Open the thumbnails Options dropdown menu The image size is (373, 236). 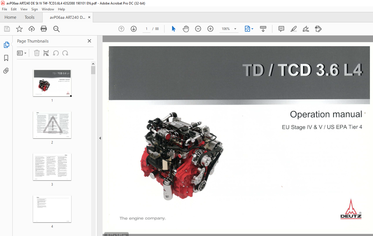(x=22, y=53)
